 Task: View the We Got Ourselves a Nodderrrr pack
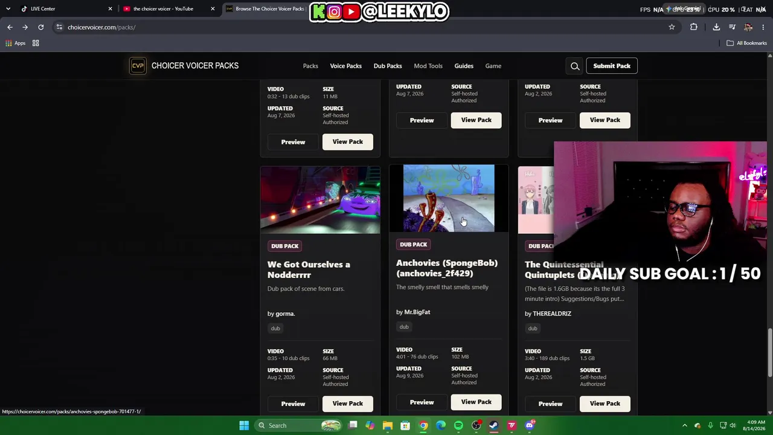348,404
